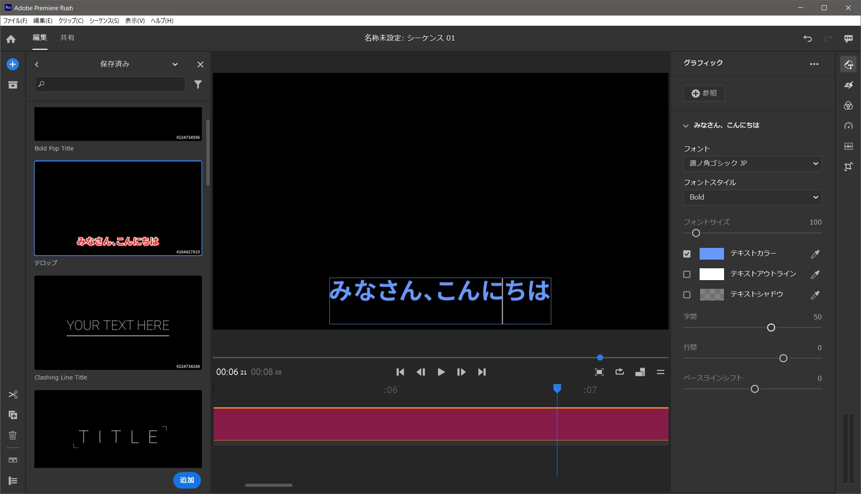Click the 参照 browse button

pyautogui.click(x=704, y=94)
